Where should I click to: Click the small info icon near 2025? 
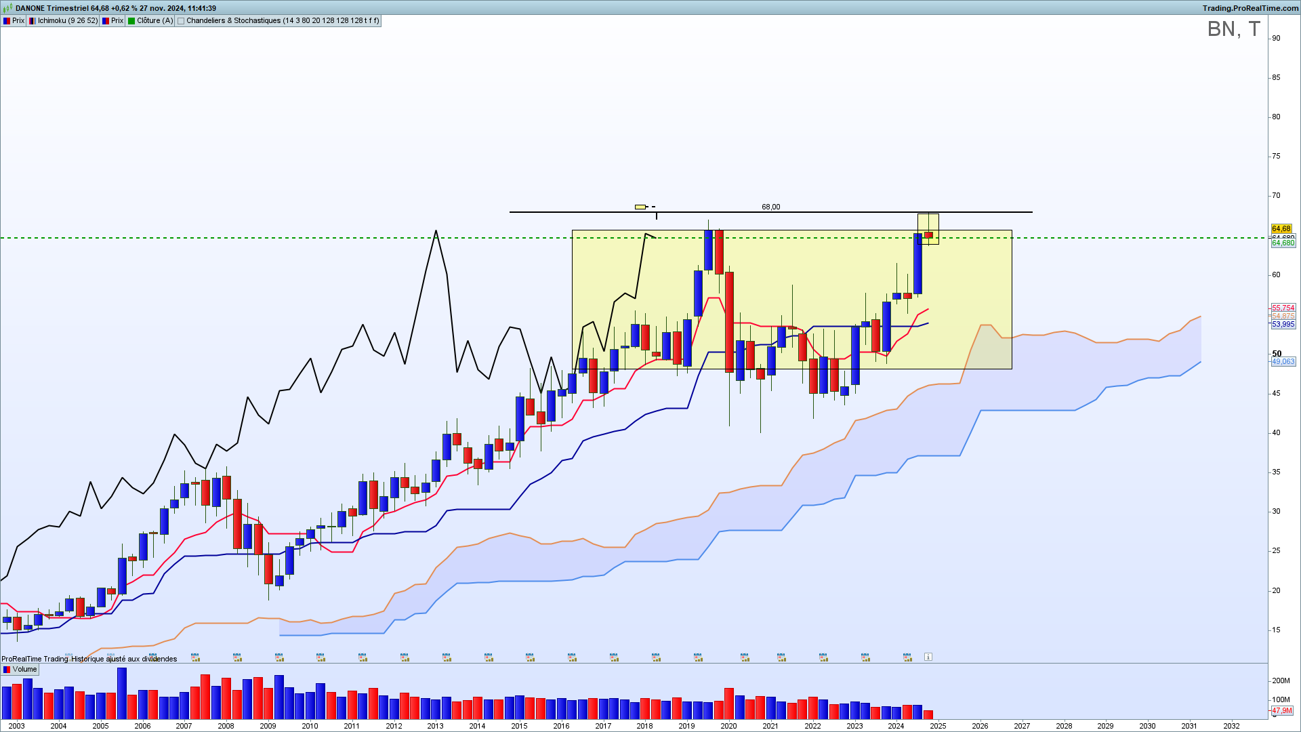point(928,657)
